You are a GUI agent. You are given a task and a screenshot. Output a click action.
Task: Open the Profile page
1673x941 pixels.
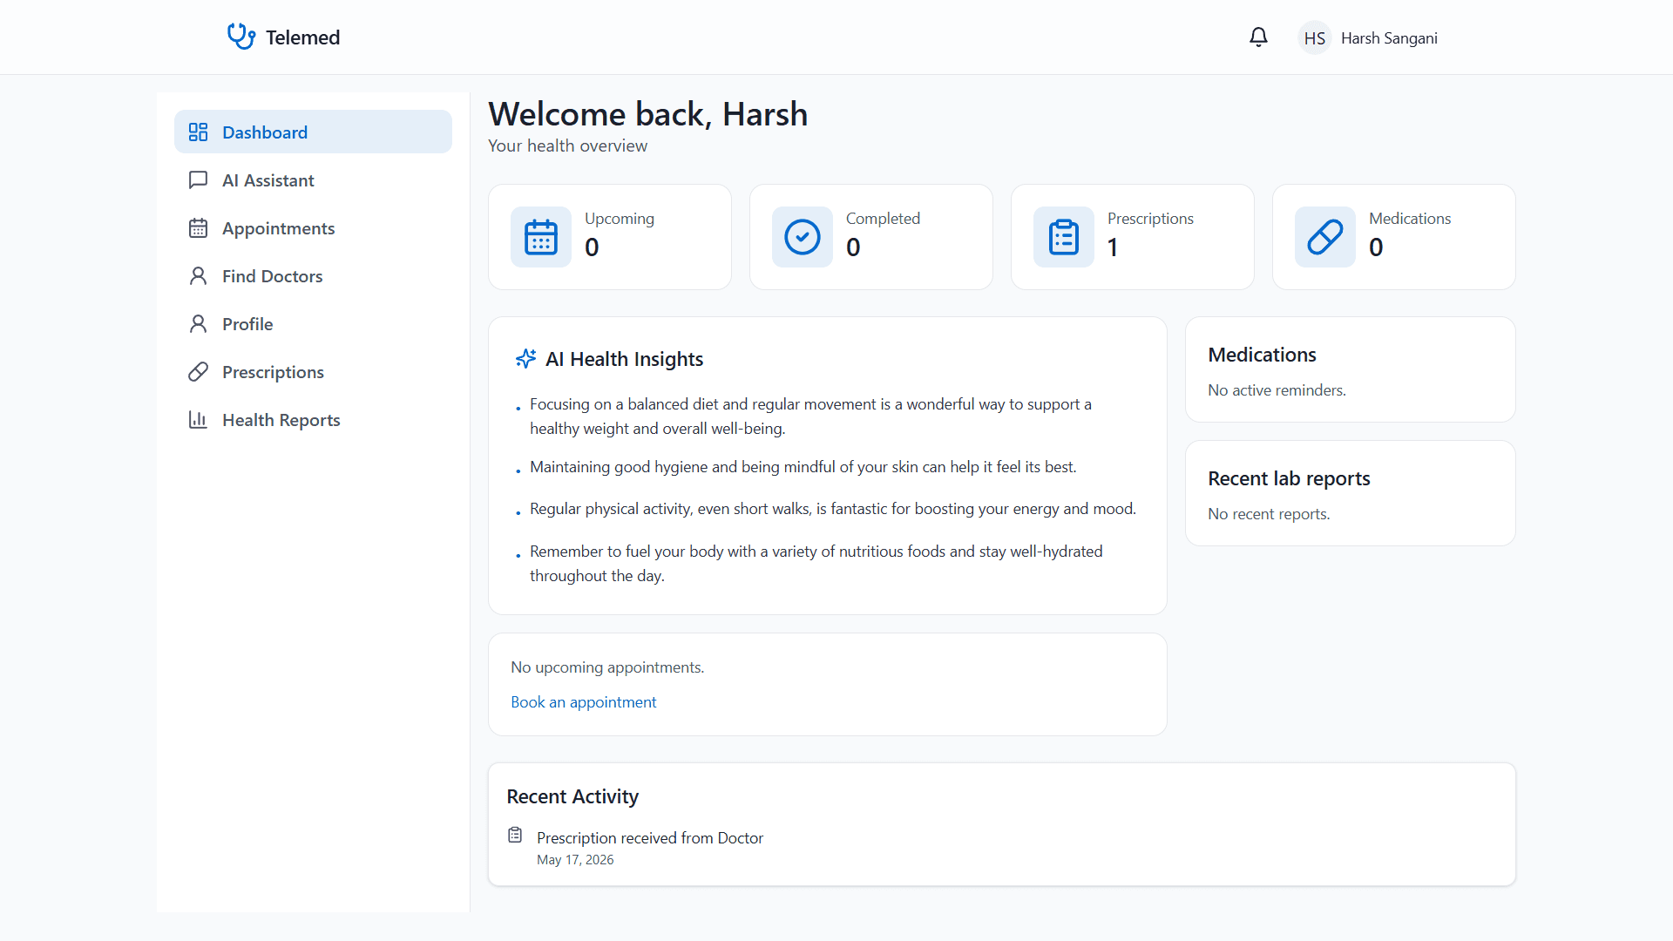click(313, 323)
